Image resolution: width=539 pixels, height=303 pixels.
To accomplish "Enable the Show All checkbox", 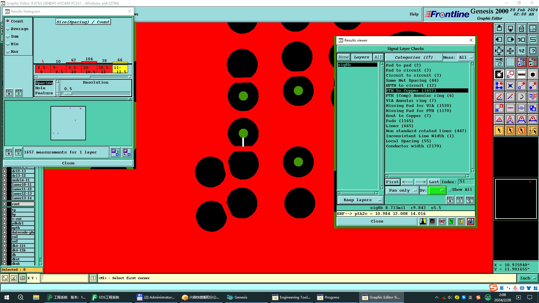I will coord(450,190).
